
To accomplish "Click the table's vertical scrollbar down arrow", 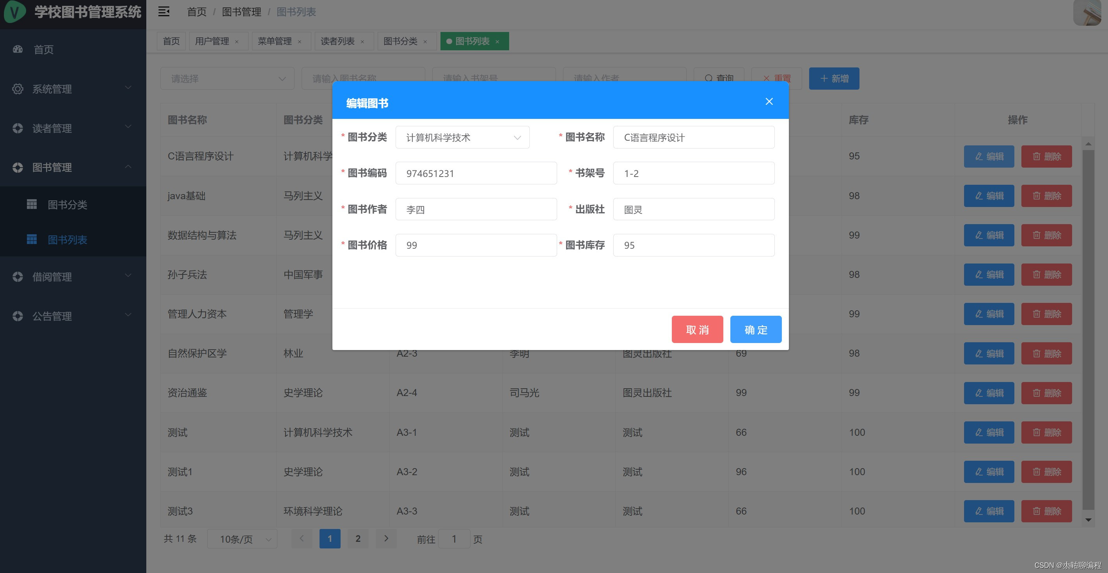I will pos(1088,520).
